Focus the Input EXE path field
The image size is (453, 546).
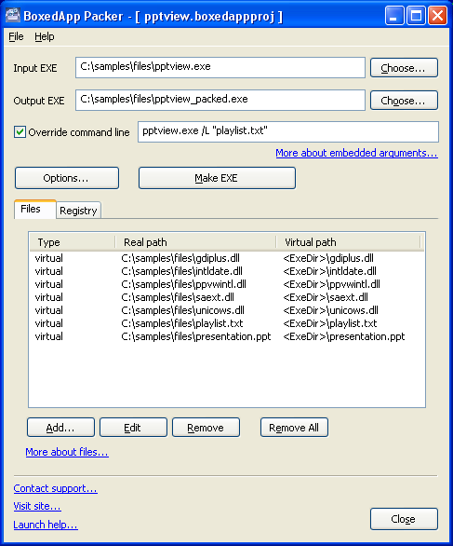pos(220,68)
